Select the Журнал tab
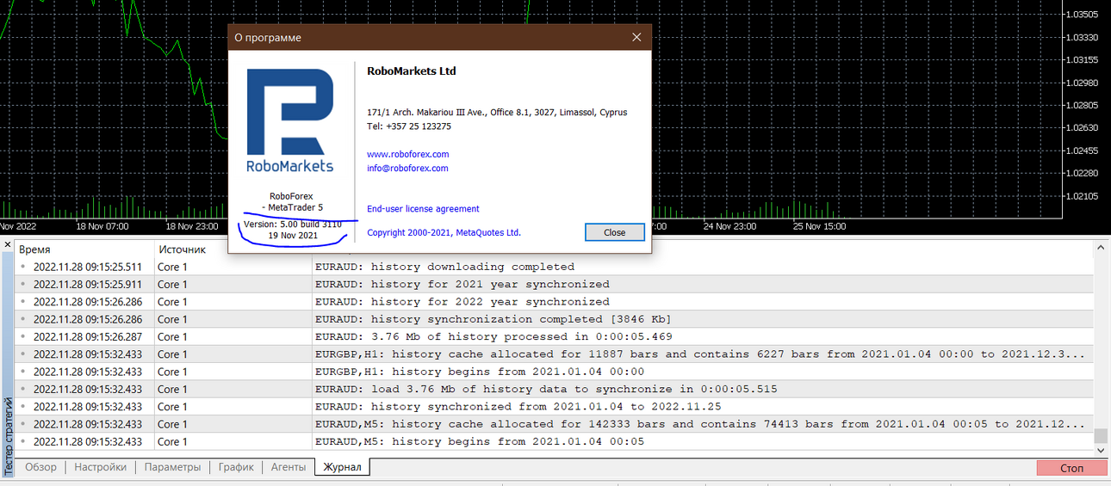This screenshot has height=486, width=1111. point(342,467)
